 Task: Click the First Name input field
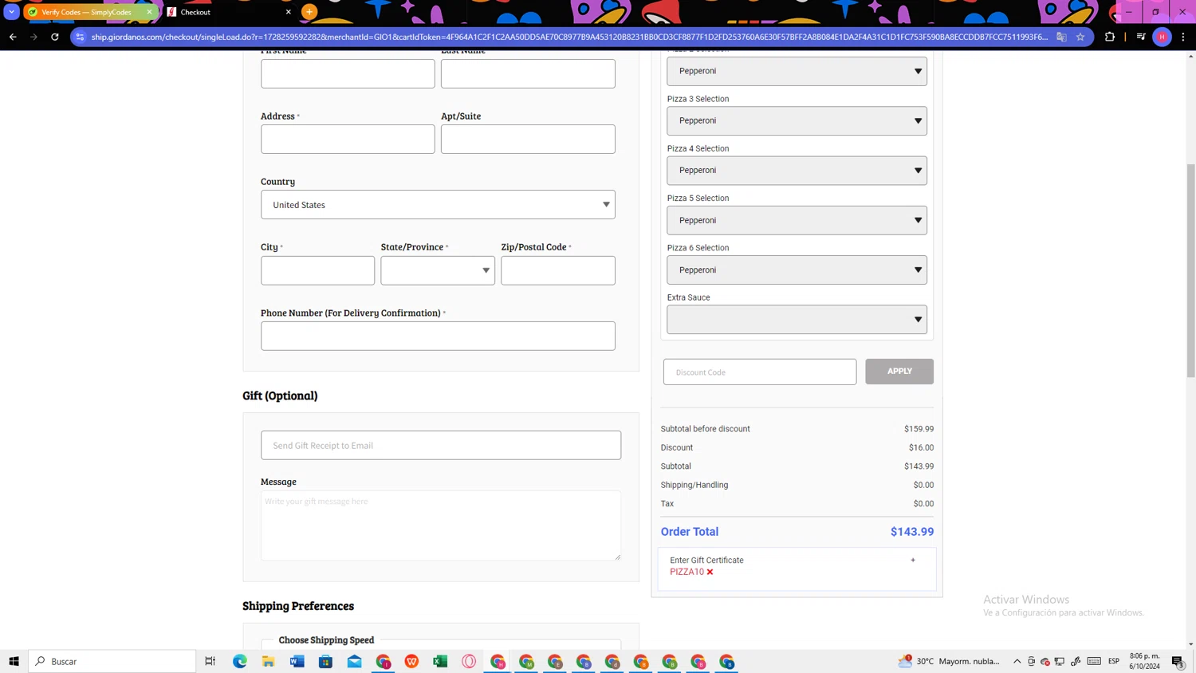coord(348,73)
